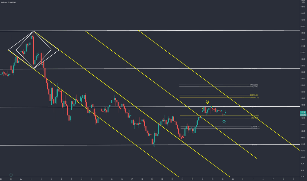Click the 120.00 price axis label
This screenshot has height=181, width=307.
pos(303,92)
